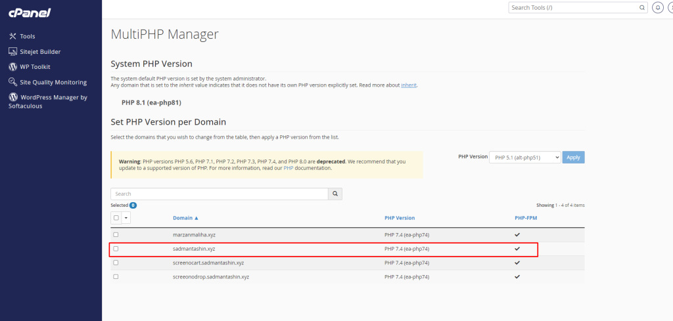Open Tools from the sidebar
The height and width of the screenshot is (321, 673).
(x=27, y=36)
